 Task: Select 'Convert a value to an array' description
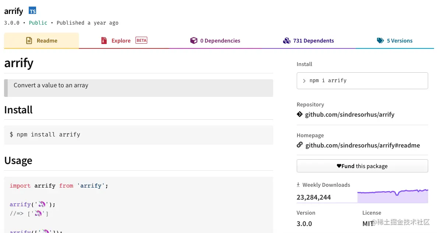pos(51,85)
